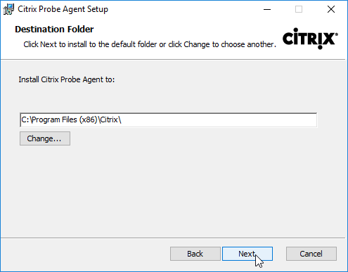Go Back to the previous setup step
The image size is (348, 272).
195,254
